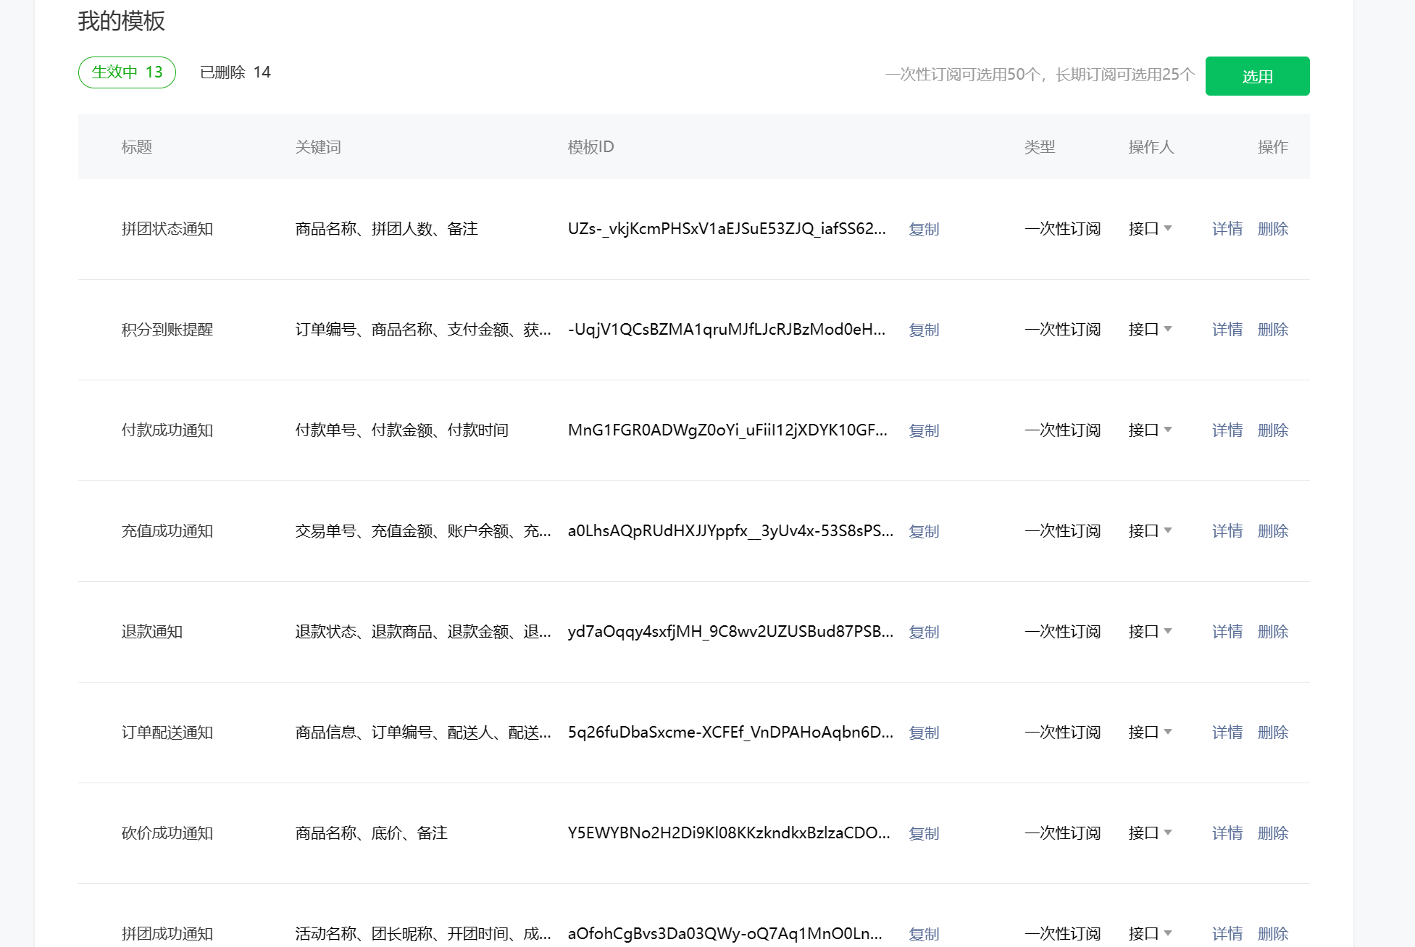This screenshot has width=1415, height=947.
Task: Expand 接口 dropdown in 积分到账提醒 row
Action: pyautogui.click(x=1150, y=330)
